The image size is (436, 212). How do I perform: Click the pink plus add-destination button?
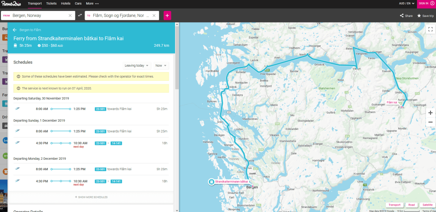[x=167, y=15]
